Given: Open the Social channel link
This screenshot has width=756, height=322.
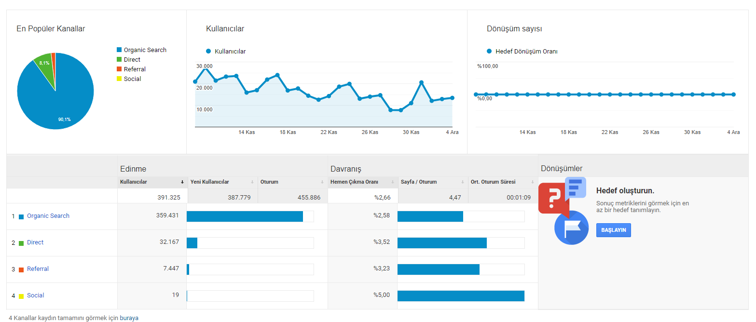Looking at the screenshot, I should pos(35,295).
